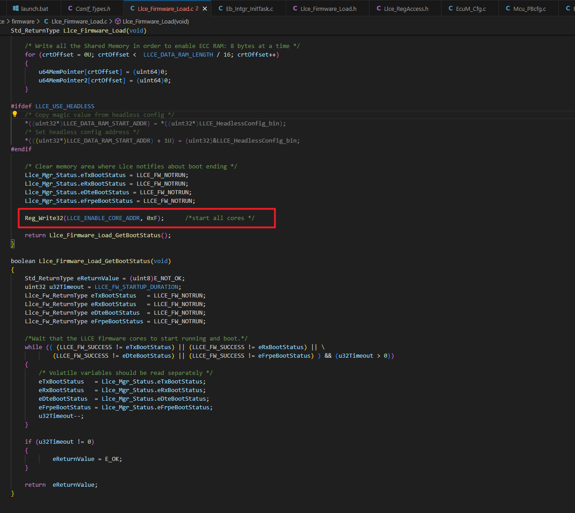The height and width of the screenshot is (513, 575).
Task: Click the u32Timeout-- statement
Action: click(x=61, y=416)
